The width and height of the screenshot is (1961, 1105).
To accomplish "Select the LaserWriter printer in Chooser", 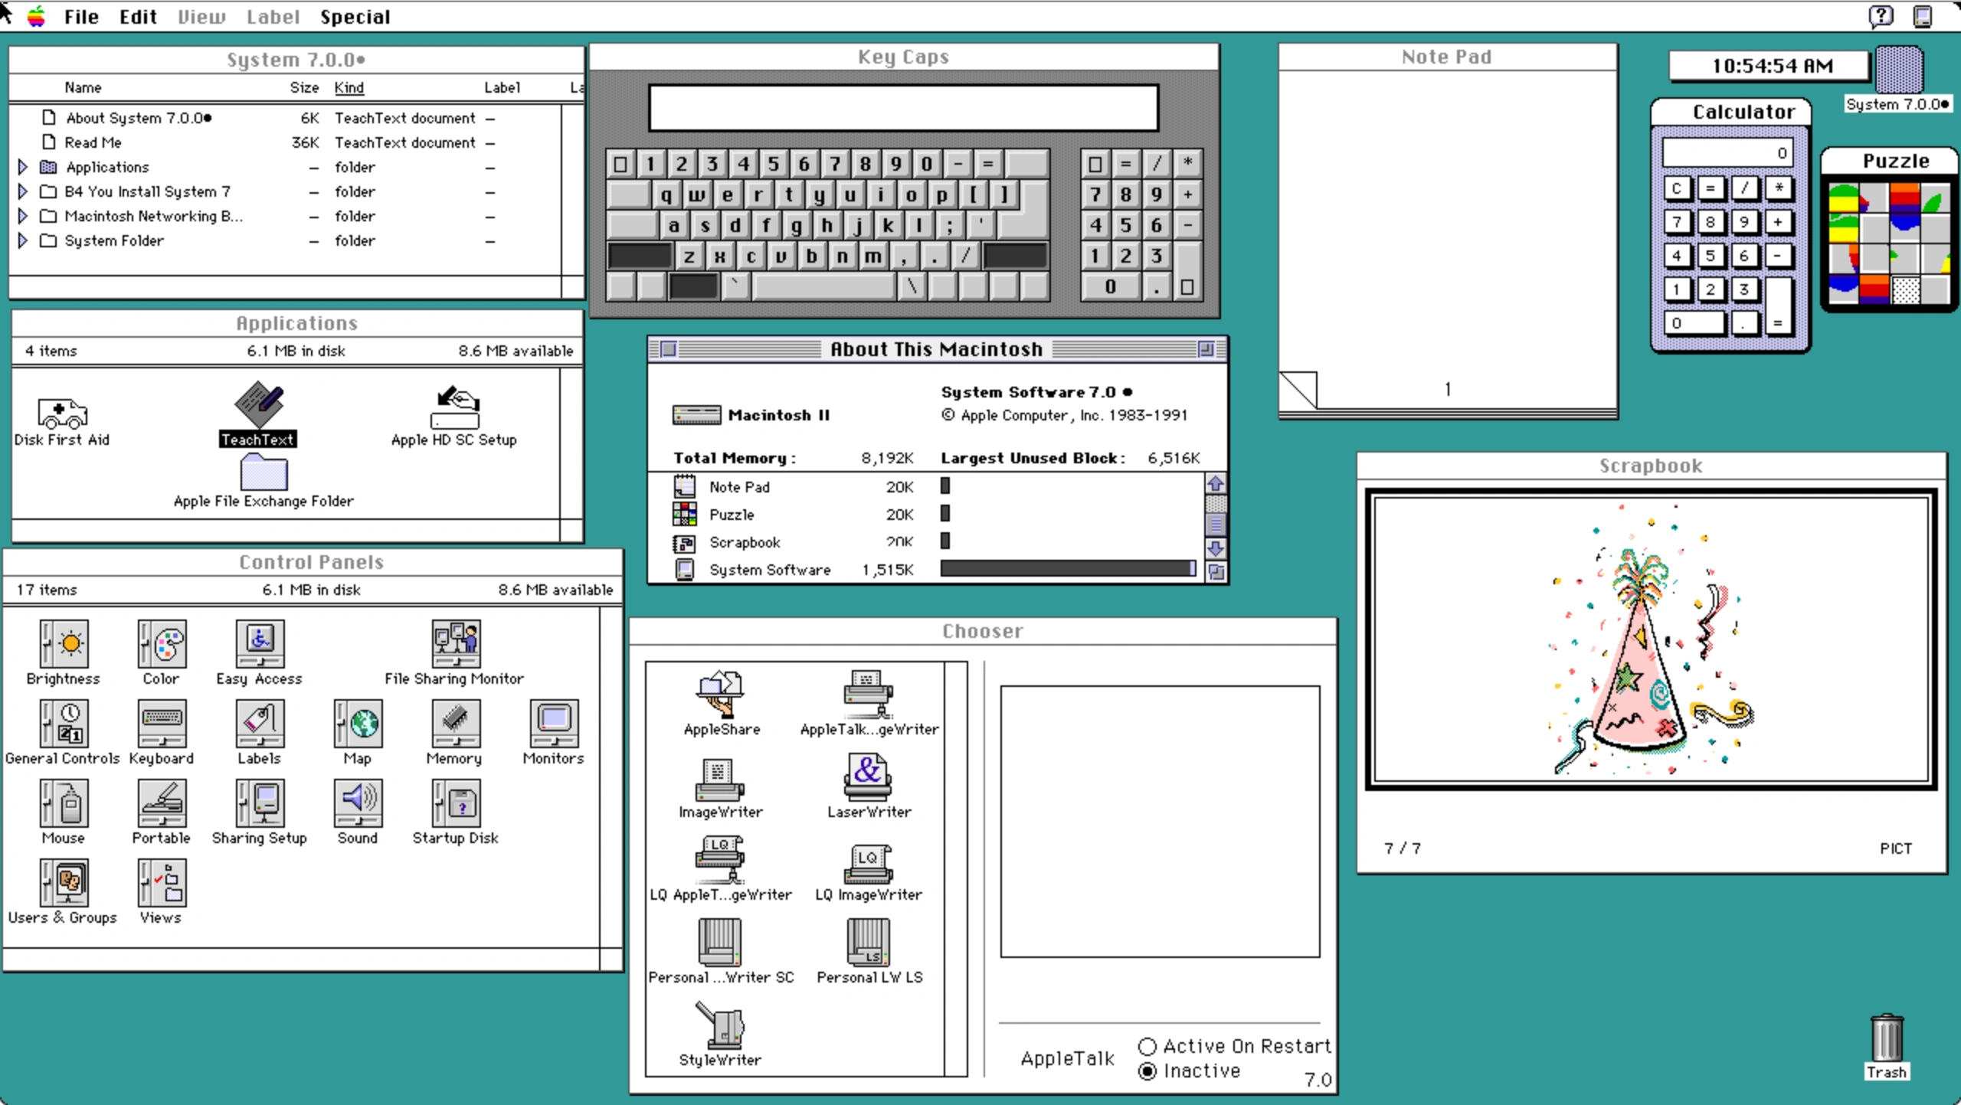I will (868, 777).
